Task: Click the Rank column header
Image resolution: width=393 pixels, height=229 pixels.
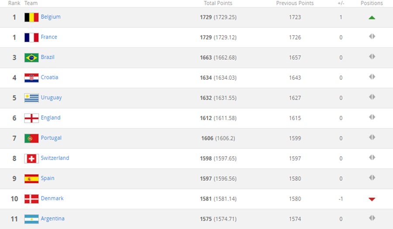Action: [14, 3]
